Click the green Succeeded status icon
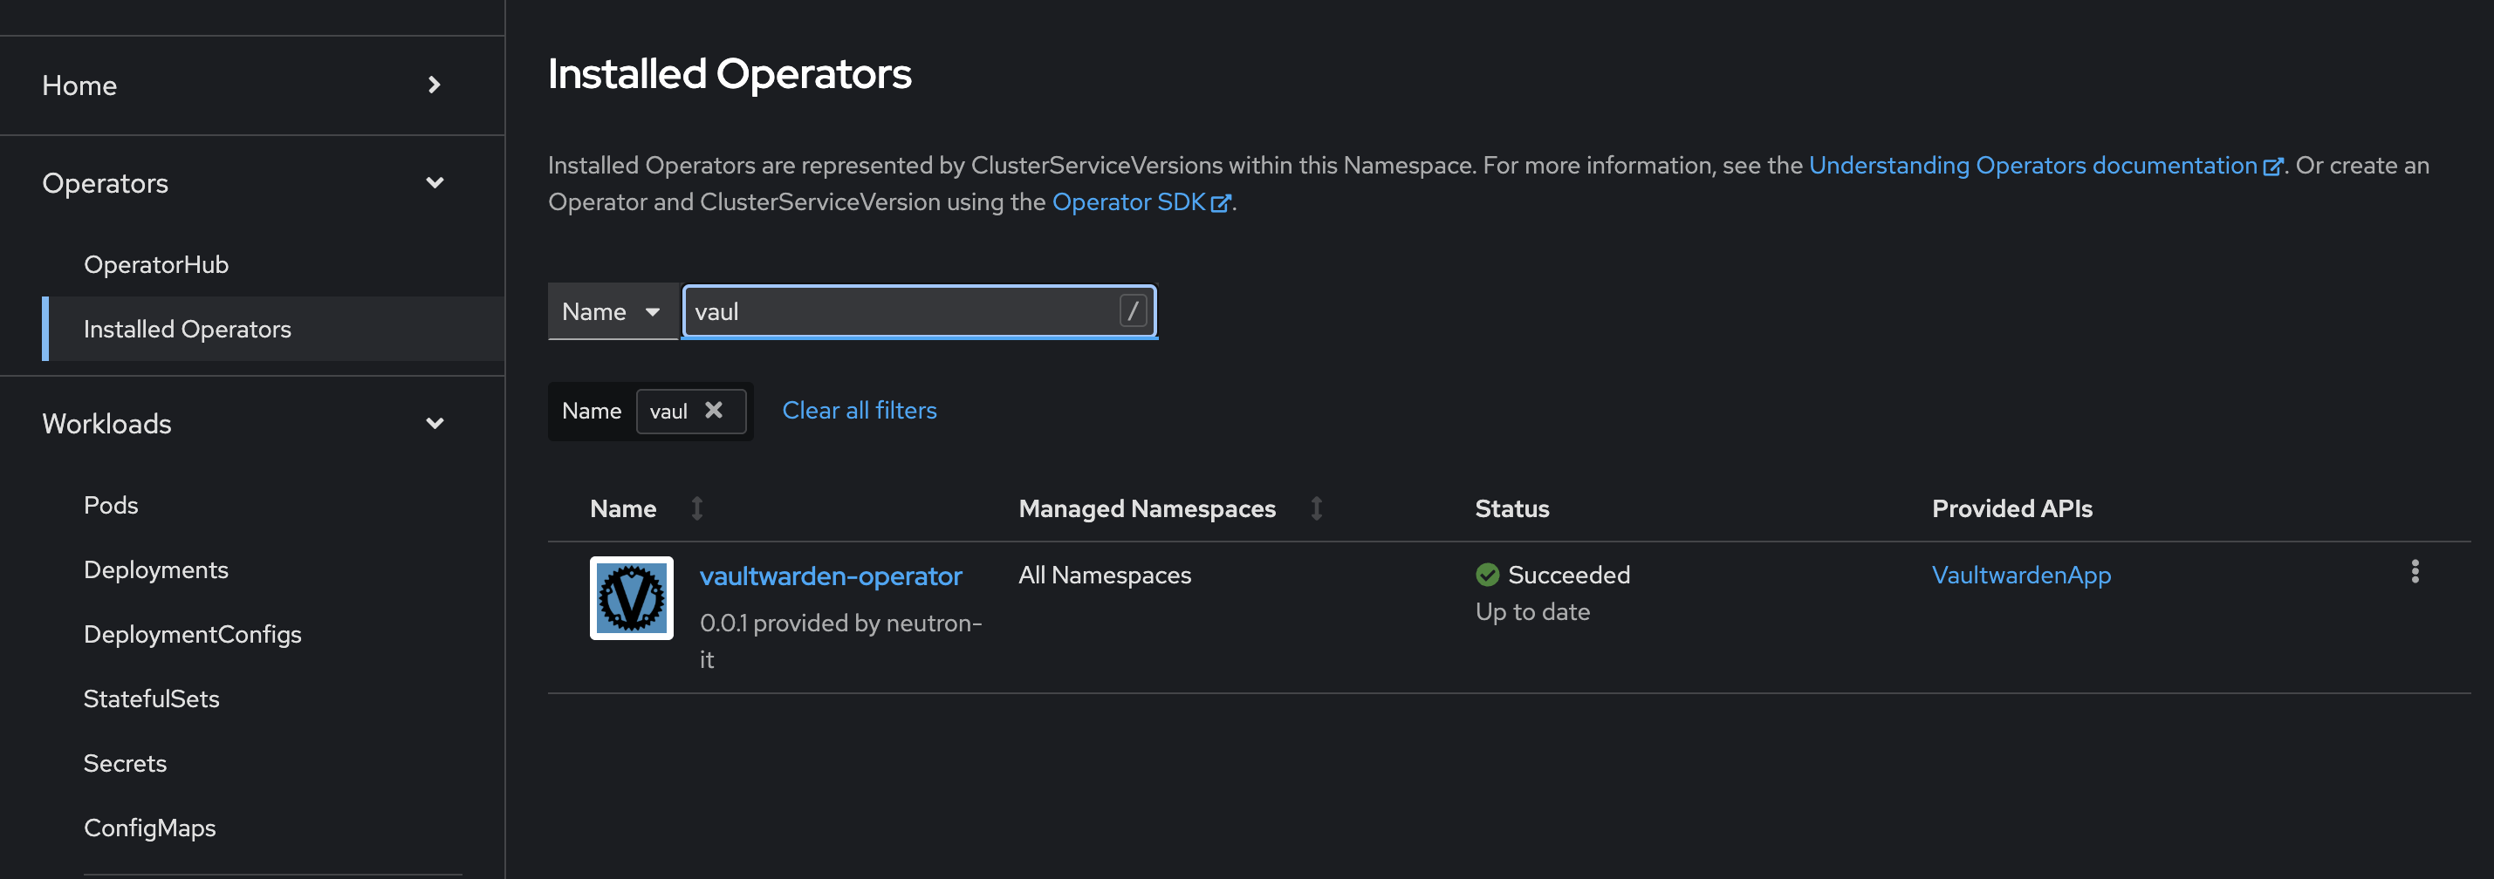Image resolution: width=2494 pixels, height=879 pixels. tap(1487, 575)
